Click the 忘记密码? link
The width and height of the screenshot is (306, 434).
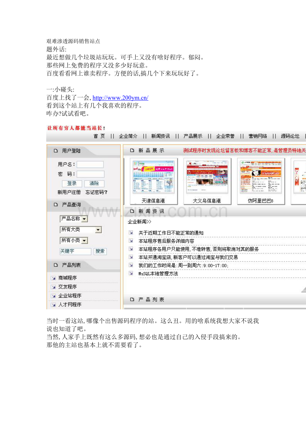click(96, 192)
